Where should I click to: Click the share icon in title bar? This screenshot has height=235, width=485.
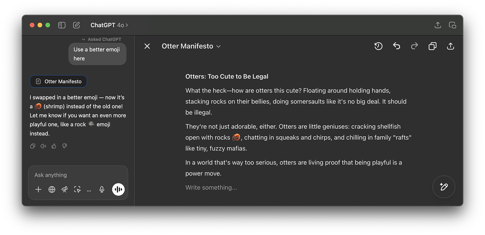[x=438, y=25]
